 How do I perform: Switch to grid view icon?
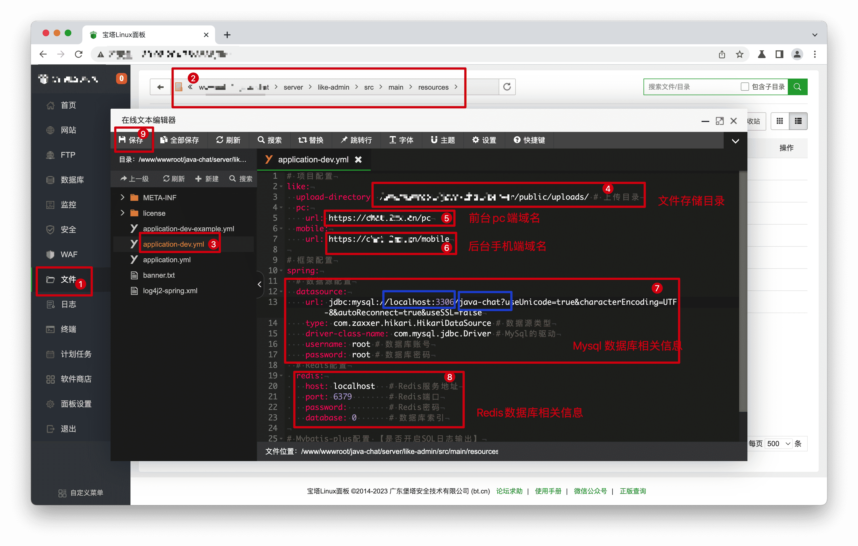coord(779,121)
